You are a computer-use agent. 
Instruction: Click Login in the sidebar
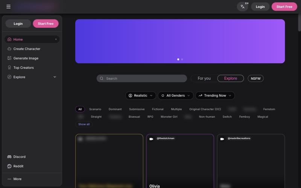click(18, 24)
